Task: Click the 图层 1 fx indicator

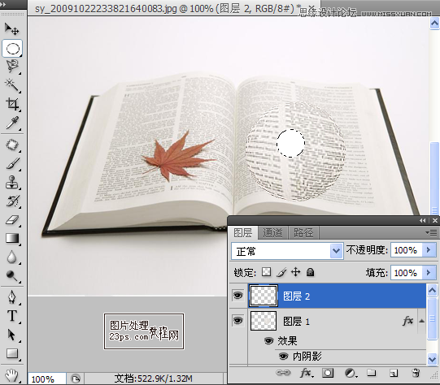Action: click(x=407, y=321)
